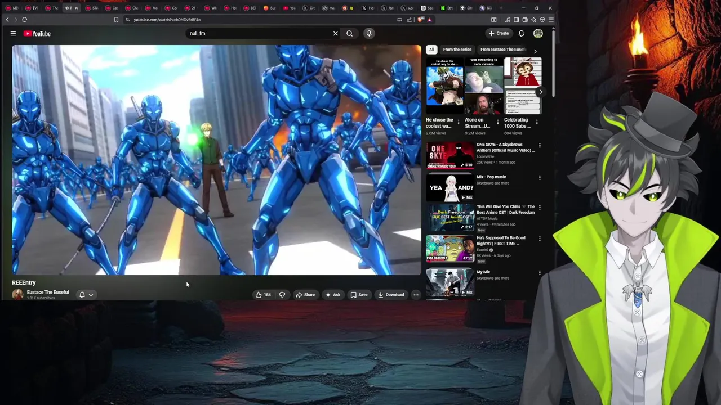Screen dimensions: 721x405
Task: Open options for ONE SKYE anthem video
Action: pyautogui.click(x=540, y=146)
